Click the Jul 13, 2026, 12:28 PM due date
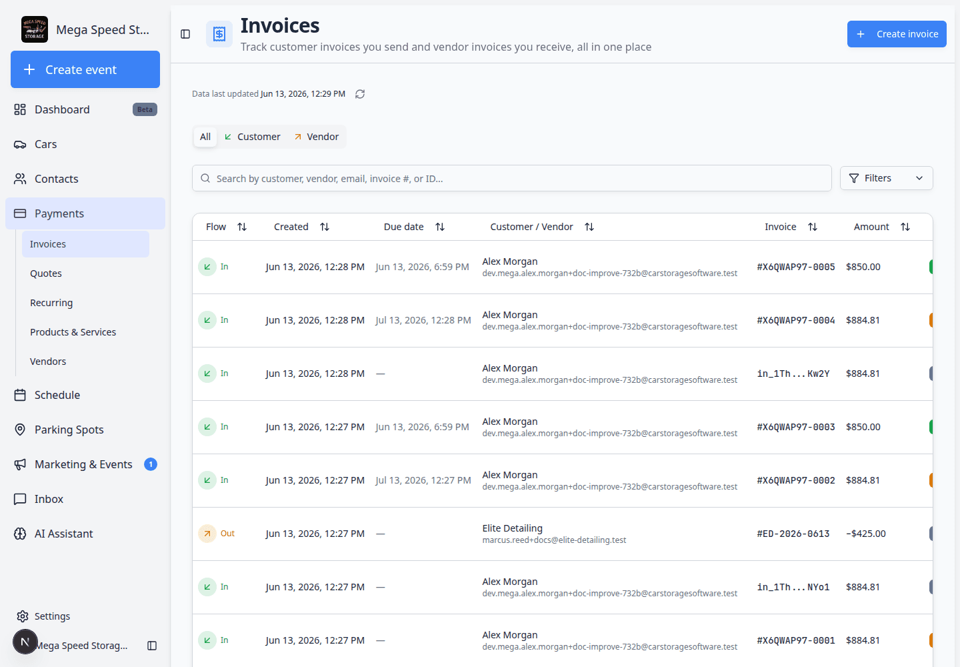Viewport: 960px width, 667px height. 423,320
